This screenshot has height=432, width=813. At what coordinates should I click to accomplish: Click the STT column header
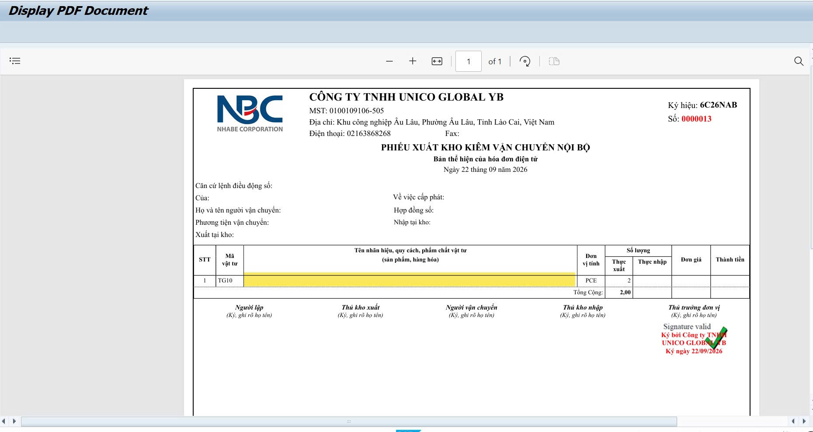(205, 260)
